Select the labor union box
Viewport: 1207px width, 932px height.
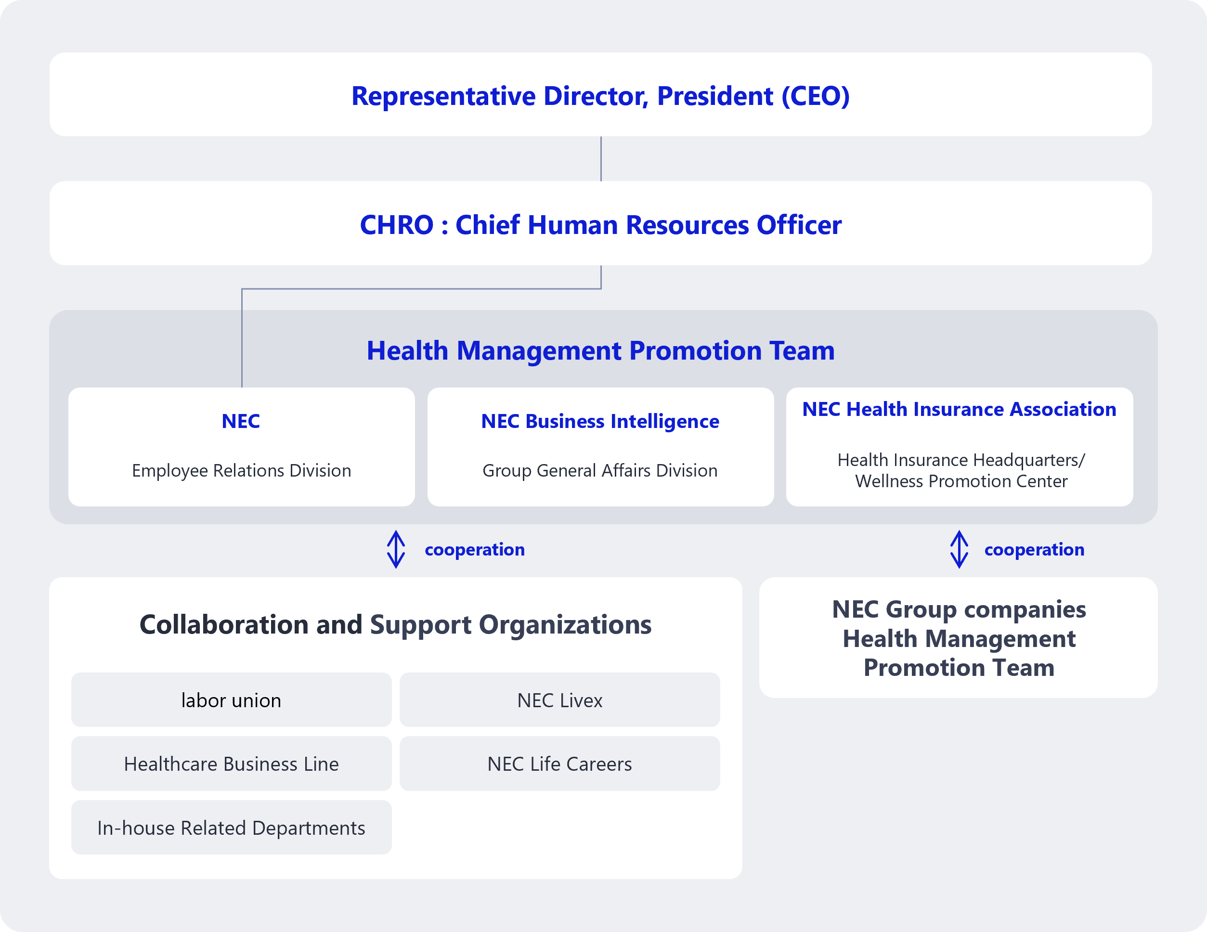[231, 700]
